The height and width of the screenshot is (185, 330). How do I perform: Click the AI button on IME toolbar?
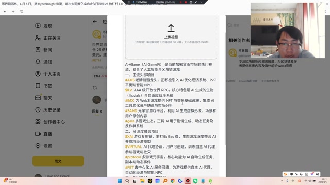pos(317,174)
